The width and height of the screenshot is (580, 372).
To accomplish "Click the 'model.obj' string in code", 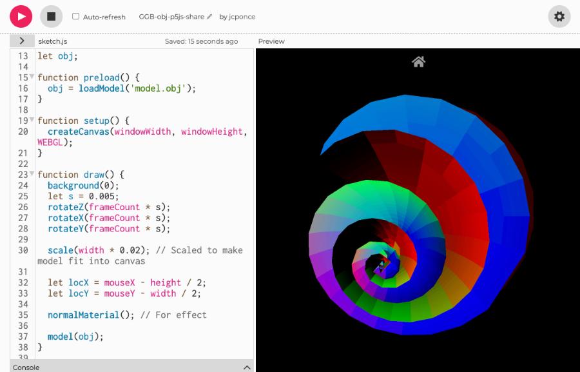I will click(158, 88).
